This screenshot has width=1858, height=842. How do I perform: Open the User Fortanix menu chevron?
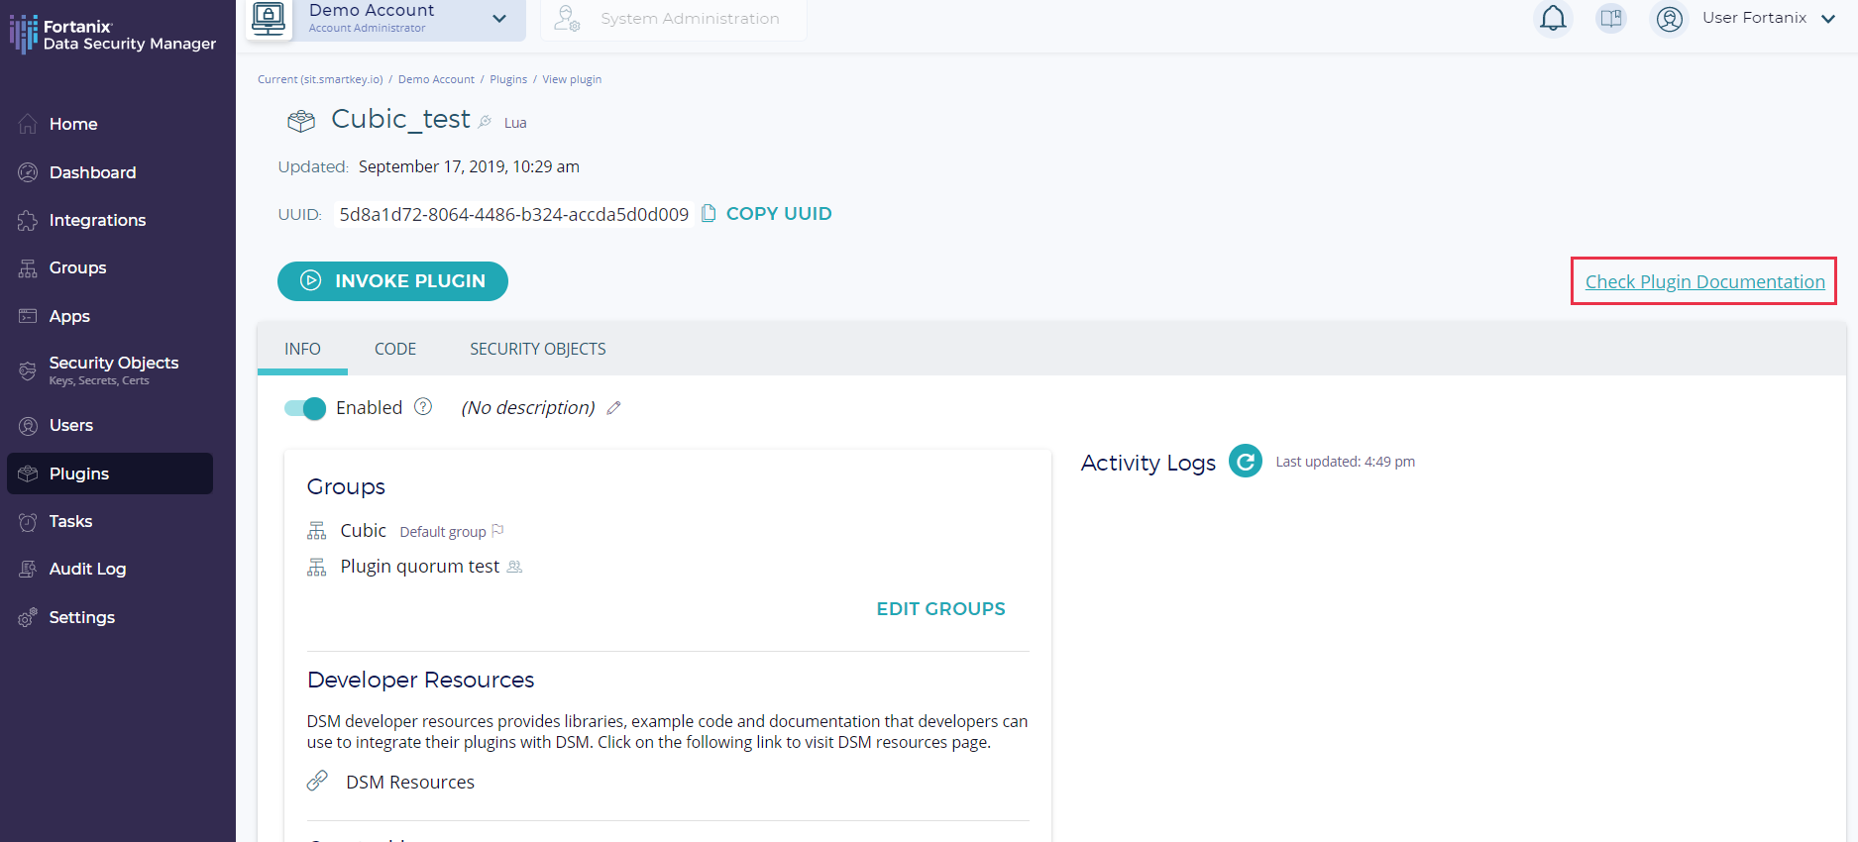[x=1828, y=19]
